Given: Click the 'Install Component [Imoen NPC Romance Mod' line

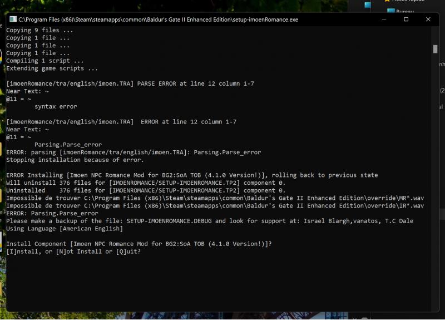Looking at the screenshot, I should click(x=139, y=244).
